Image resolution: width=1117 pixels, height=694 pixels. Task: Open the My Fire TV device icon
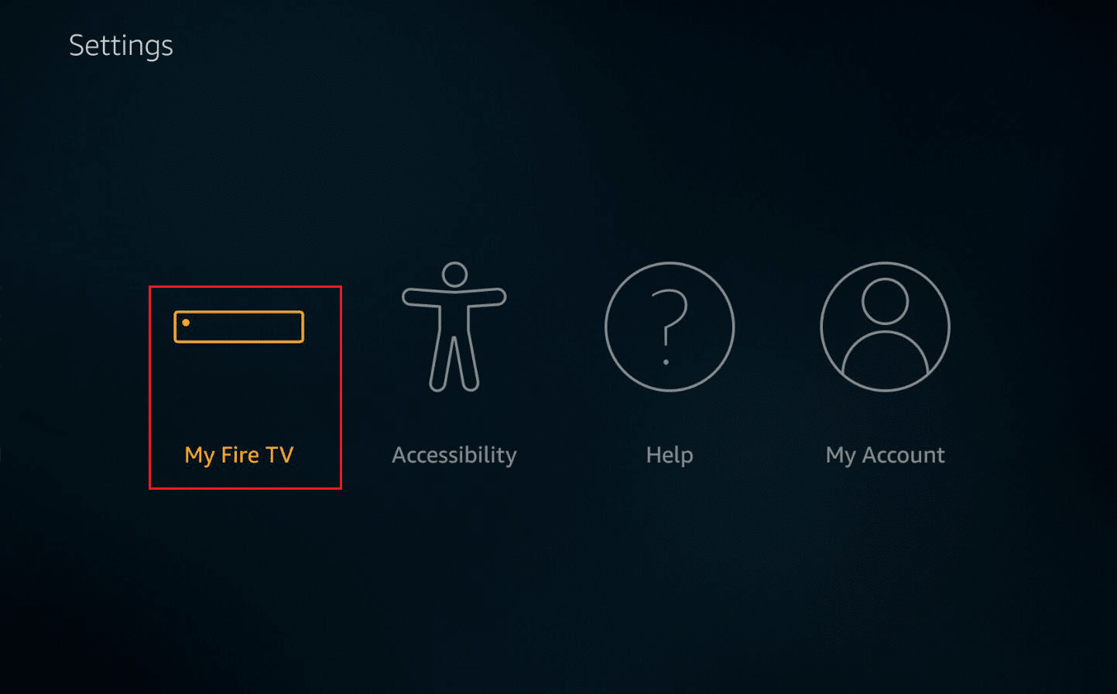click(x=238, y=326)
